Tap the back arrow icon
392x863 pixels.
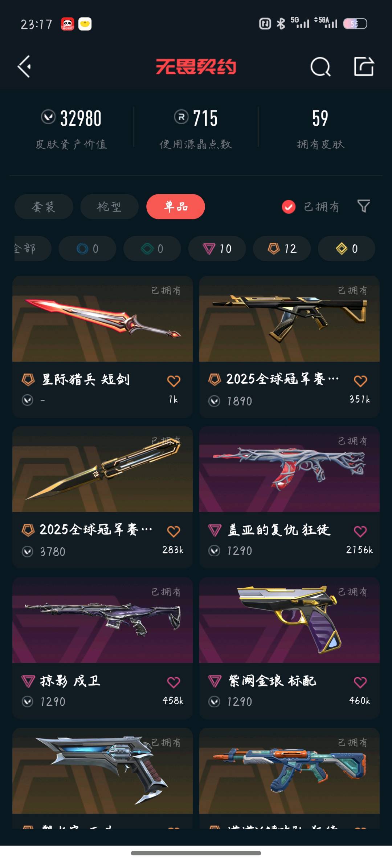coord(24,66)
